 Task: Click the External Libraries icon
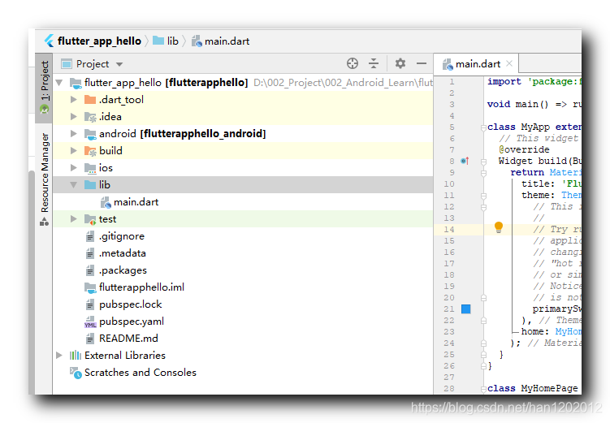(x=76, y=356)
